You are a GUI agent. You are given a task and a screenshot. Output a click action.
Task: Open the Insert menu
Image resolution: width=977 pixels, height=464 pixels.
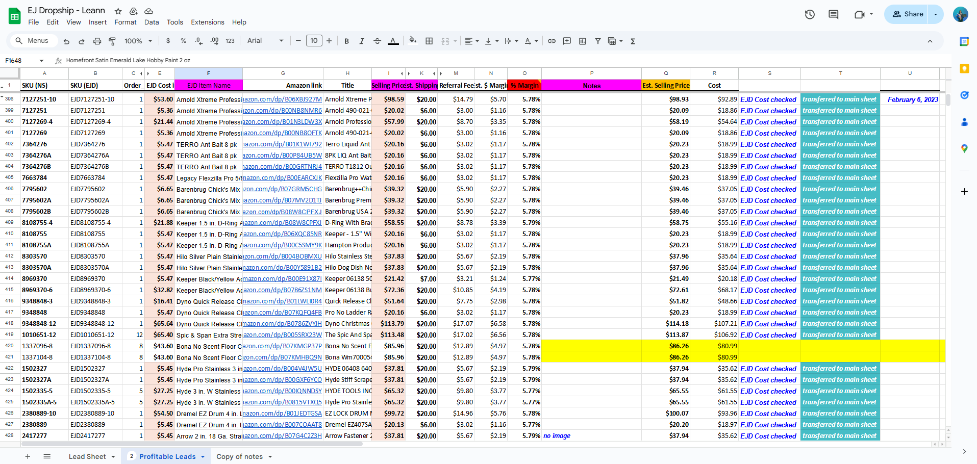[97, 22]
